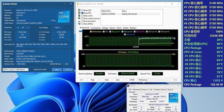This screenshot has height=112, width=224.
Task: Click the 'HexaCore Intel Core i5-12490F' processor field
Action: [x=36, y=10]
